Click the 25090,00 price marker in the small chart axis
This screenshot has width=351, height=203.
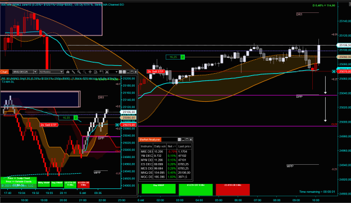coord(128,118)
